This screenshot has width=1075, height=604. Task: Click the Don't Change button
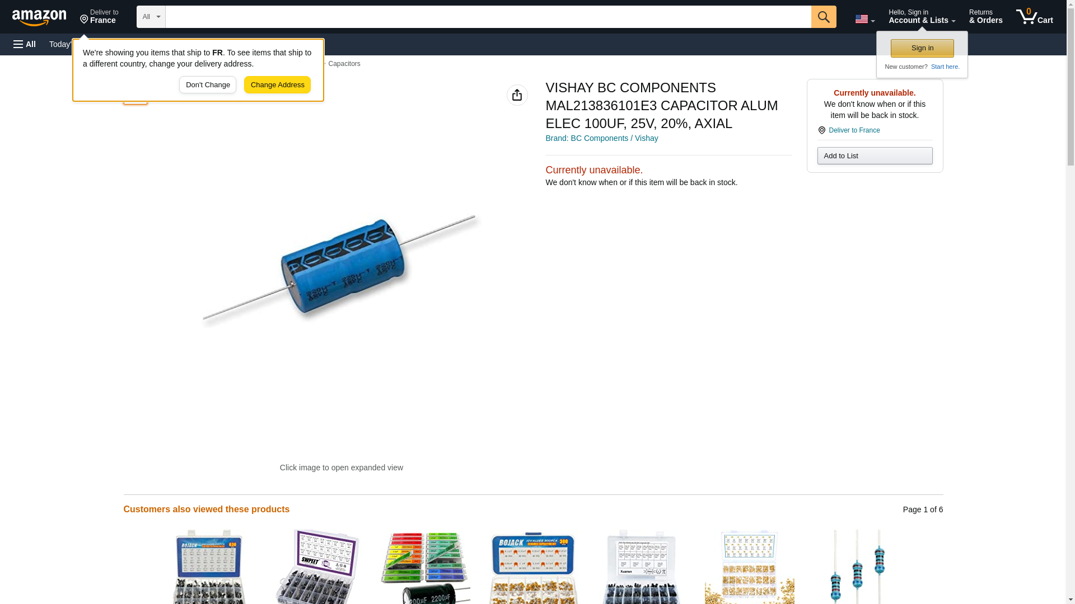pos(208,85)
